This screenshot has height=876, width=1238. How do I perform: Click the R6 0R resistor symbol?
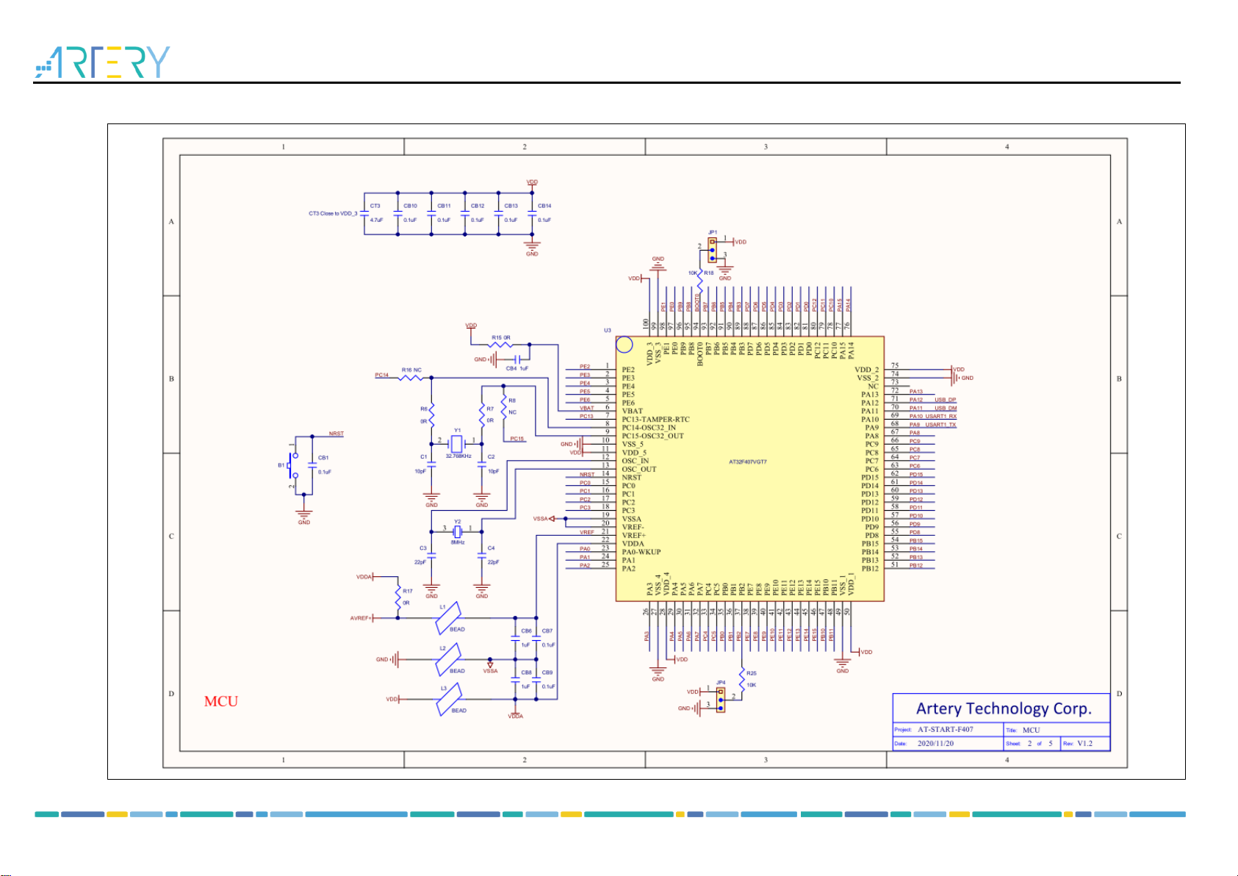click(431, 415)
